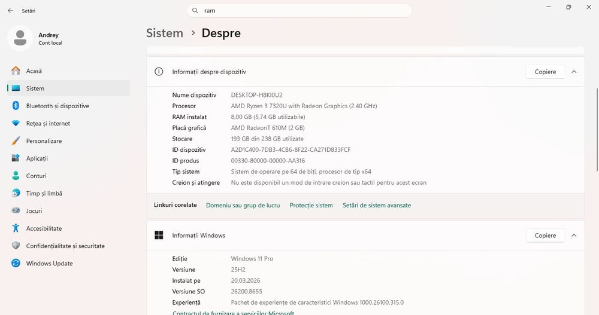Click the Acasă home icon
Image resolution: width=599 pixels, height=315 pixels.
pyautogui.click(x=16, y=71)
